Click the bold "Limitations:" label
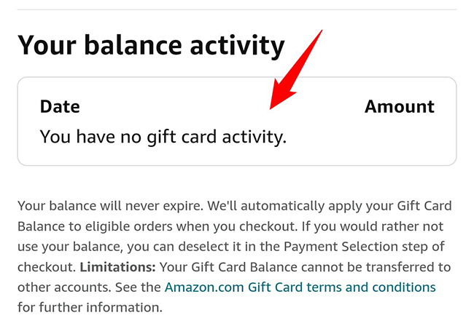 coord(117,266)
